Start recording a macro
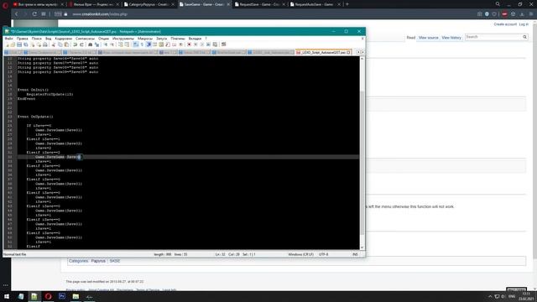The height and width of the screenshot is (302, 537). pos(189,44)
